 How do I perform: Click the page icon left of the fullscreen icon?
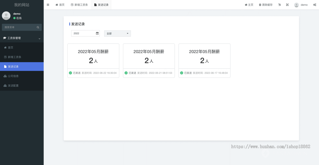click(279, 5)
